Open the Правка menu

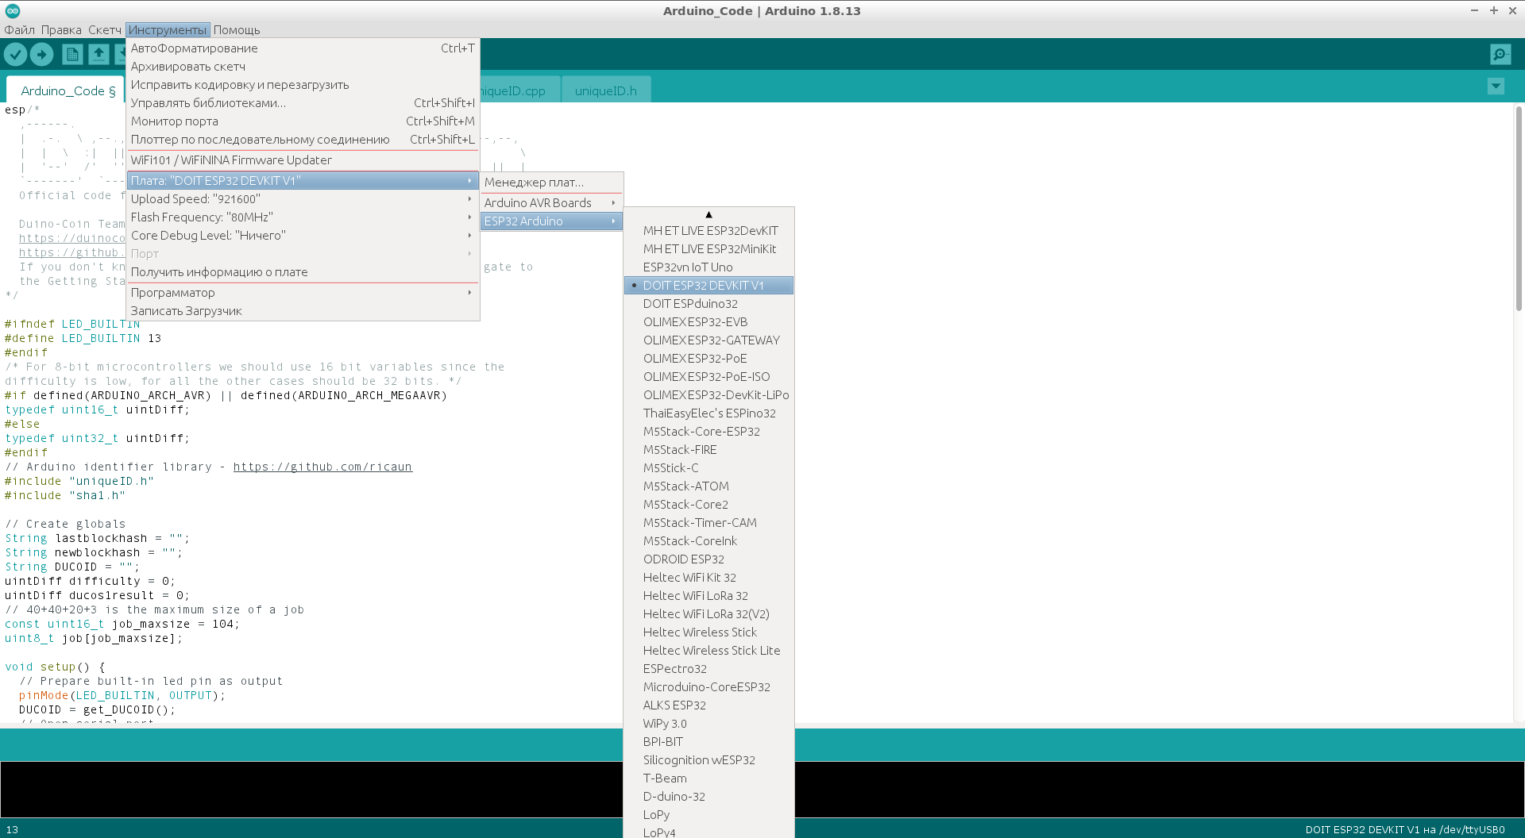pyautogui.click(x=61, y=29)
